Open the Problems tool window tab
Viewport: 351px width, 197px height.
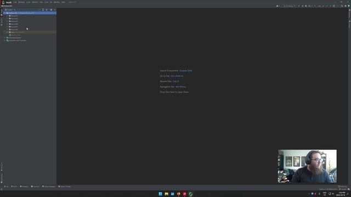[24, 187]
